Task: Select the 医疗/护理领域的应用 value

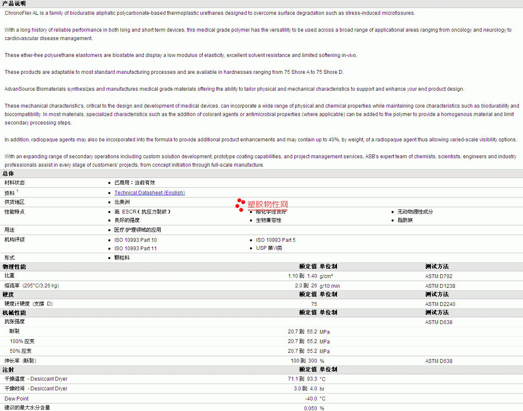Action: click(x=138, y=230)
